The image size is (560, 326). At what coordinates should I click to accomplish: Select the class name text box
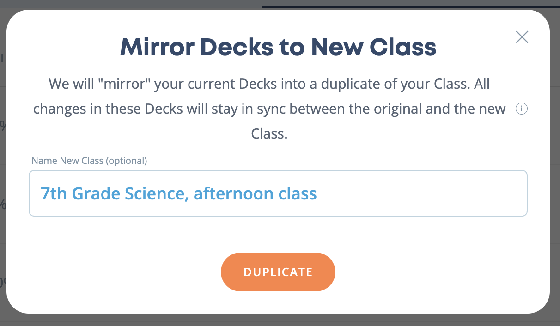click(278, 193)
